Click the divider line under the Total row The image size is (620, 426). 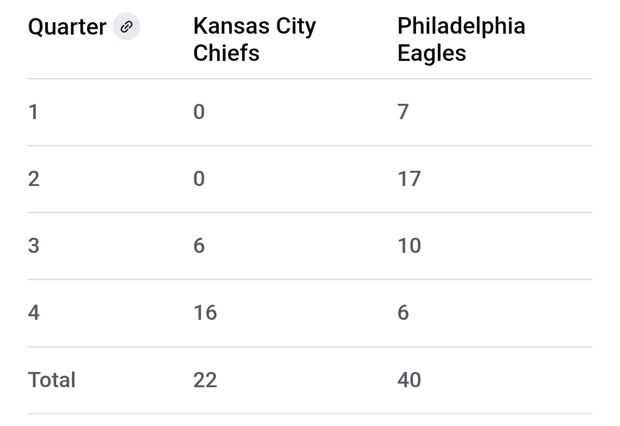(x=310, y=414)
